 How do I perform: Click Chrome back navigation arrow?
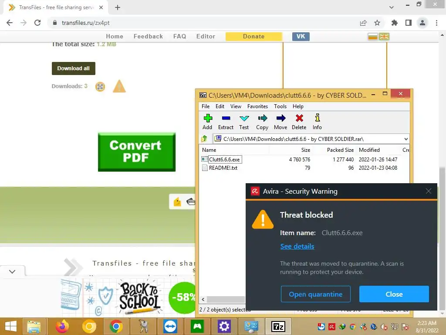click(10, 23)
